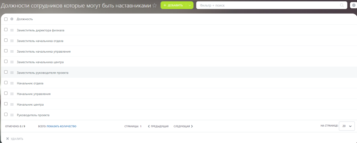Go to Следующая page
The image size is (357, 143).
pyautogui.click(x=183, y=126)
